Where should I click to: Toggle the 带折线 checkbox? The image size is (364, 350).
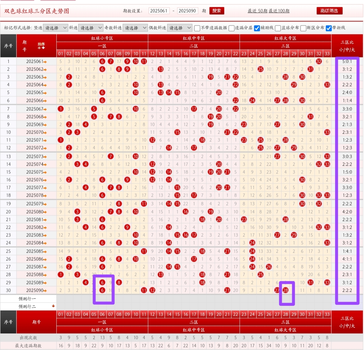329,28
